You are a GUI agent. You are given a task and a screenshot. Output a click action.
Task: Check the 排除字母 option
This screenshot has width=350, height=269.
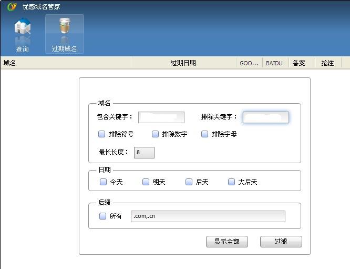tap(205, 134)
